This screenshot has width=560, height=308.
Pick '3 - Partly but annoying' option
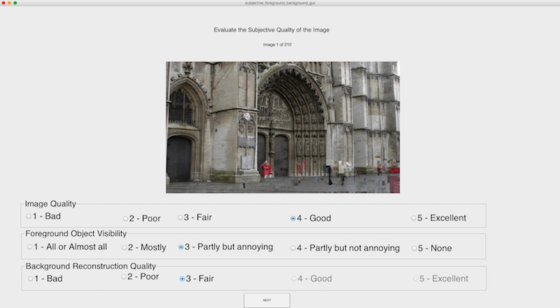pos(181,247)
